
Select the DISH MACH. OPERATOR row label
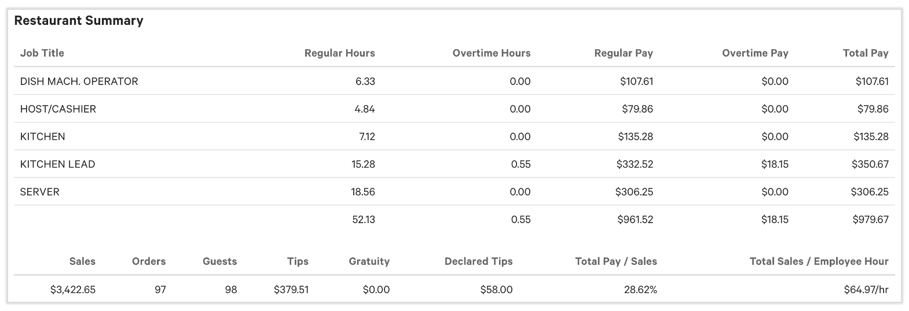coord(79,82)
